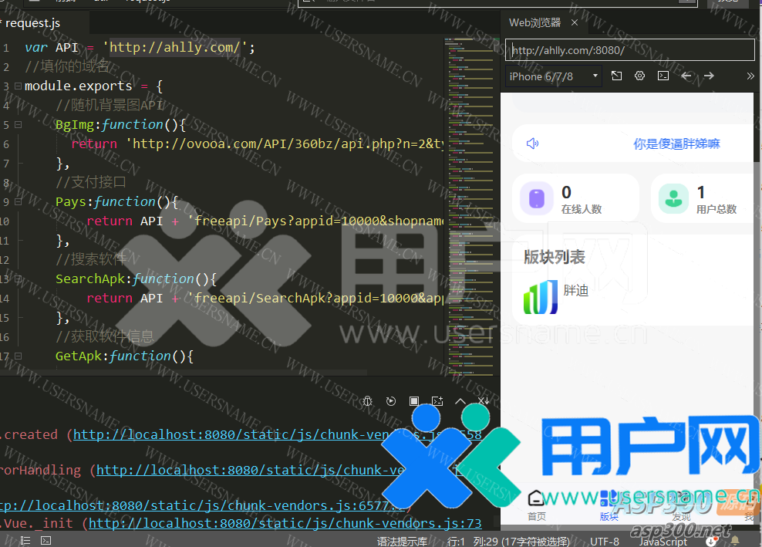The width and height of the screenshot is (762, 547).
Task: Open the 首页 tab in the preview
Action: click(x=537, y=505)
